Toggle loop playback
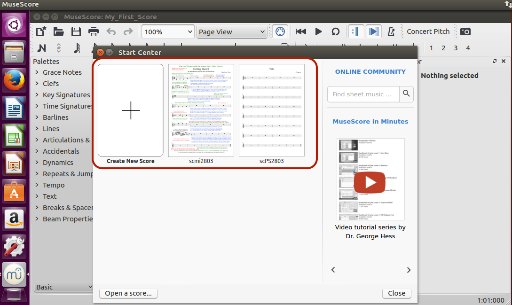This screenshot has width=512, height=305. [x=336, y=31]
